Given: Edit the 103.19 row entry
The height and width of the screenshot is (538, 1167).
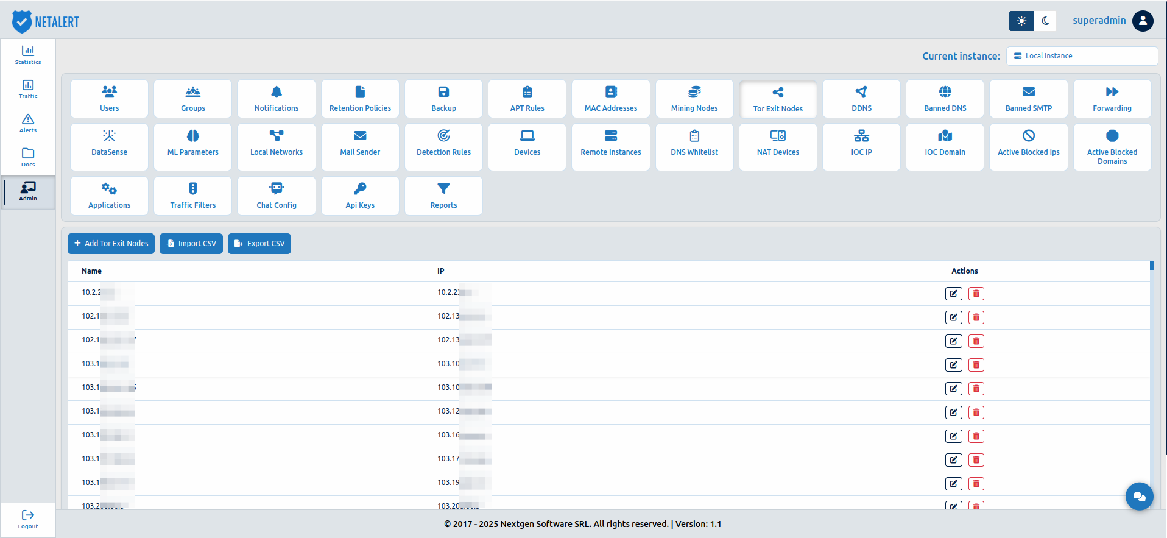Looking at the screenshot, I should (x=953, y=484).
